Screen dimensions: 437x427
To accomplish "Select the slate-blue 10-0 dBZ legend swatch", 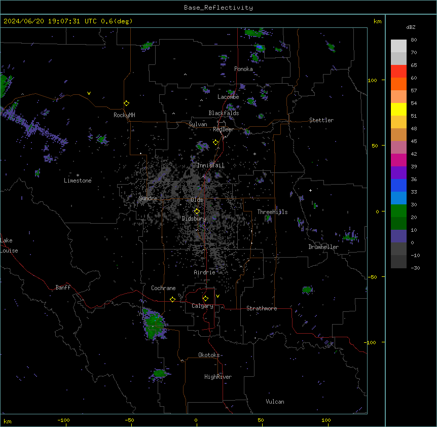I will [x=398, y=236].
